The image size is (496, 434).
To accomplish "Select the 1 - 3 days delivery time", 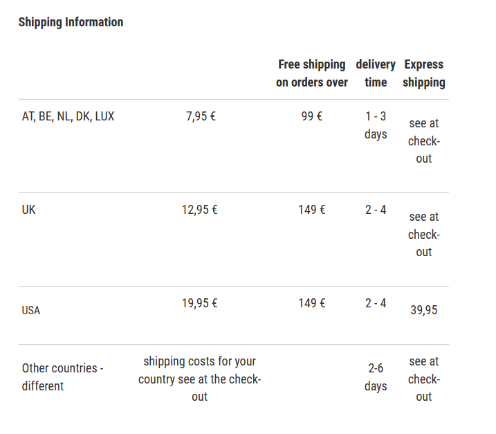I will click(x=376, y=125).
